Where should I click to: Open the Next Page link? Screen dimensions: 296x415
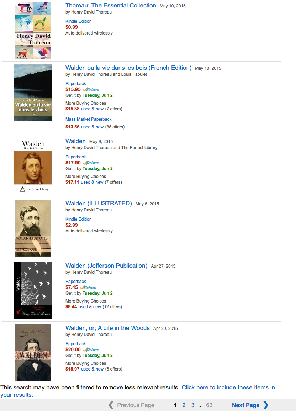tap(246, 405)
